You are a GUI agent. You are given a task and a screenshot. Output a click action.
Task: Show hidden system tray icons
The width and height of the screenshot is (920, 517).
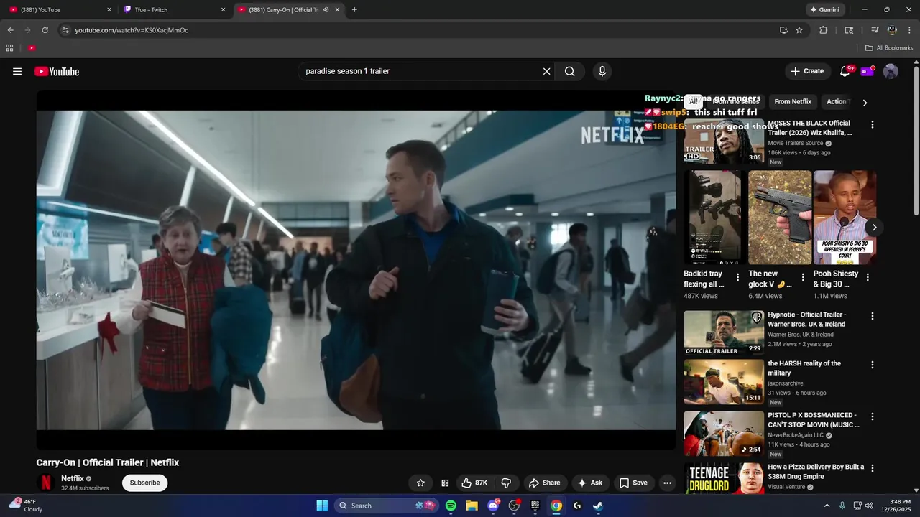(827, 506)
